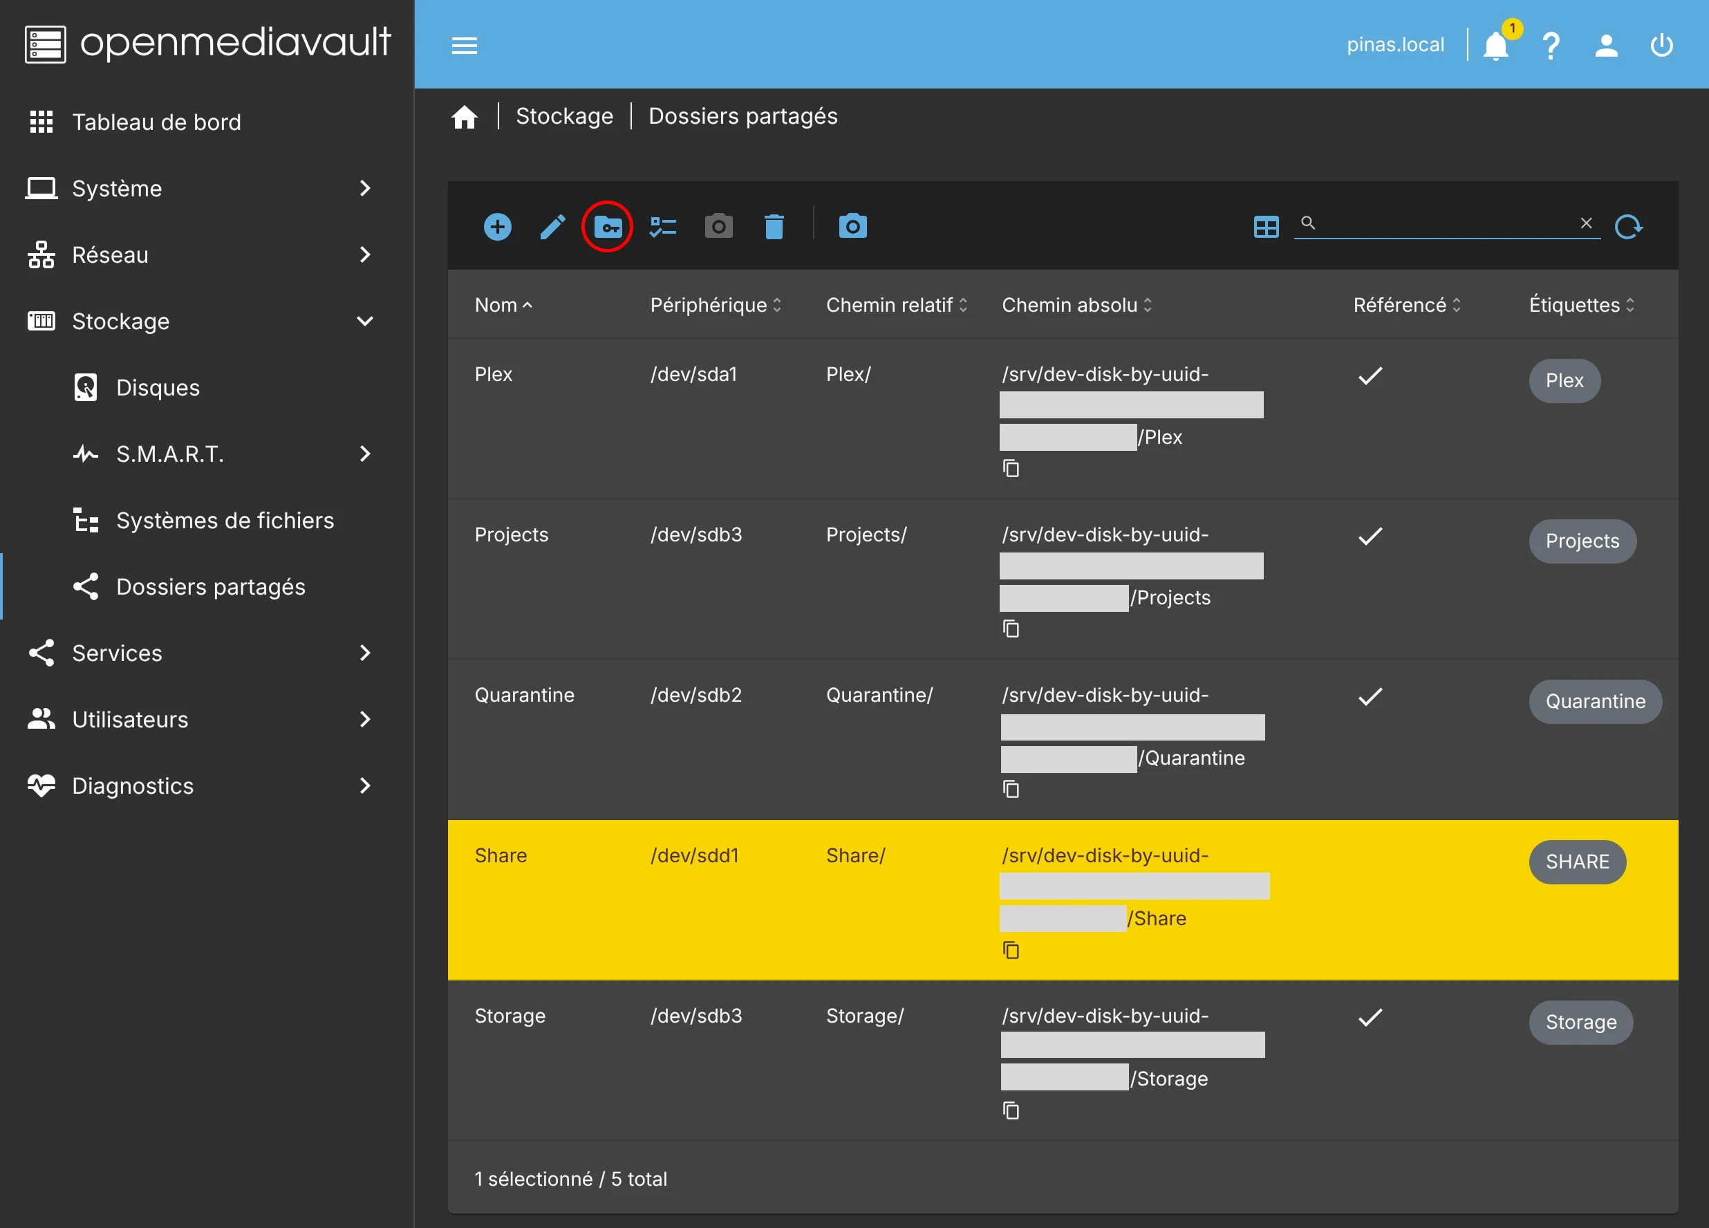Select the Projects row name cell

(x=512, y=534)
